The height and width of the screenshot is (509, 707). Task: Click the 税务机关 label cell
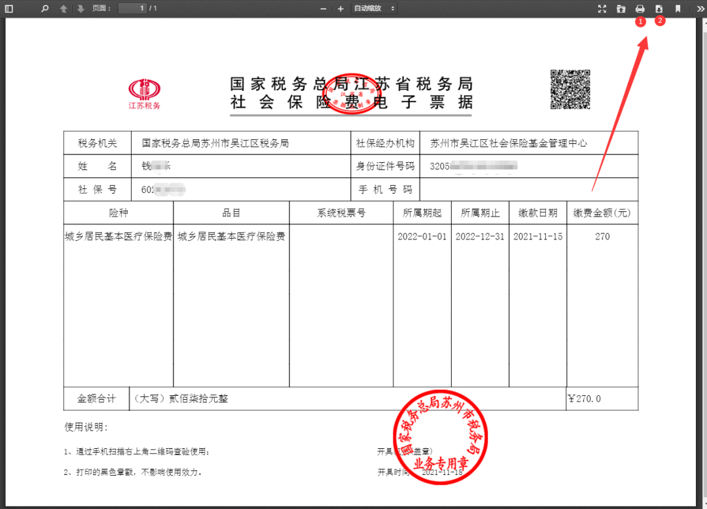(98, 143)
